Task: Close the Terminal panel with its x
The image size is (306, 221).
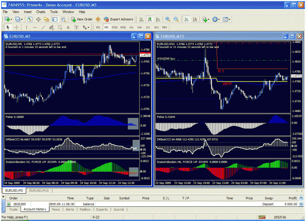Action: pos(3,197)
